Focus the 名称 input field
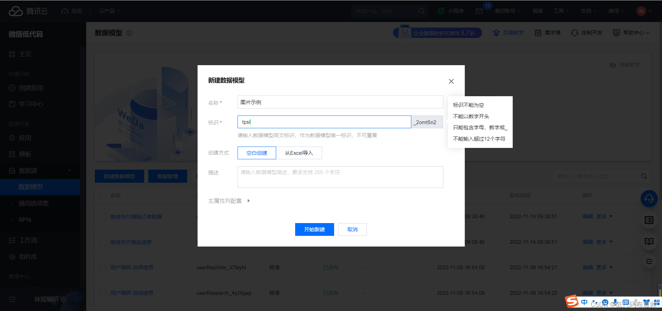Image resolution: width=662 pixels, height=311 pixels. (340, 102)
